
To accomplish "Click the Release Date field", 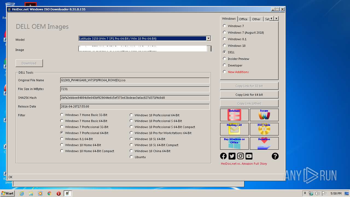I will [x=135, y=106].
